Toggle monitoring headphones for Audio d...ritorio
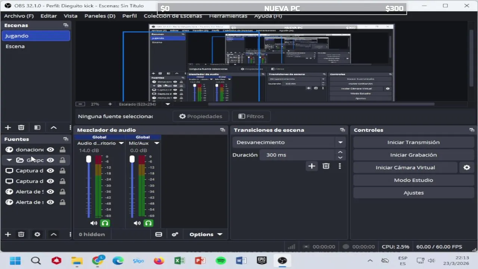 click(x=105, y=223)
